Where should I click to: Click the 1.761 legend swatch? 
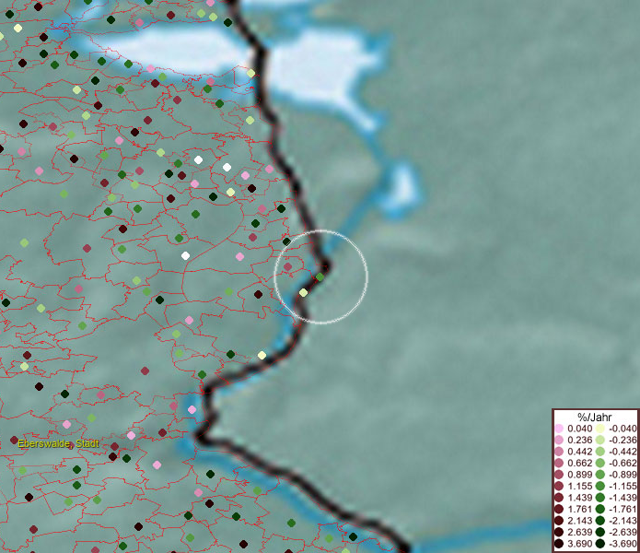559,509
